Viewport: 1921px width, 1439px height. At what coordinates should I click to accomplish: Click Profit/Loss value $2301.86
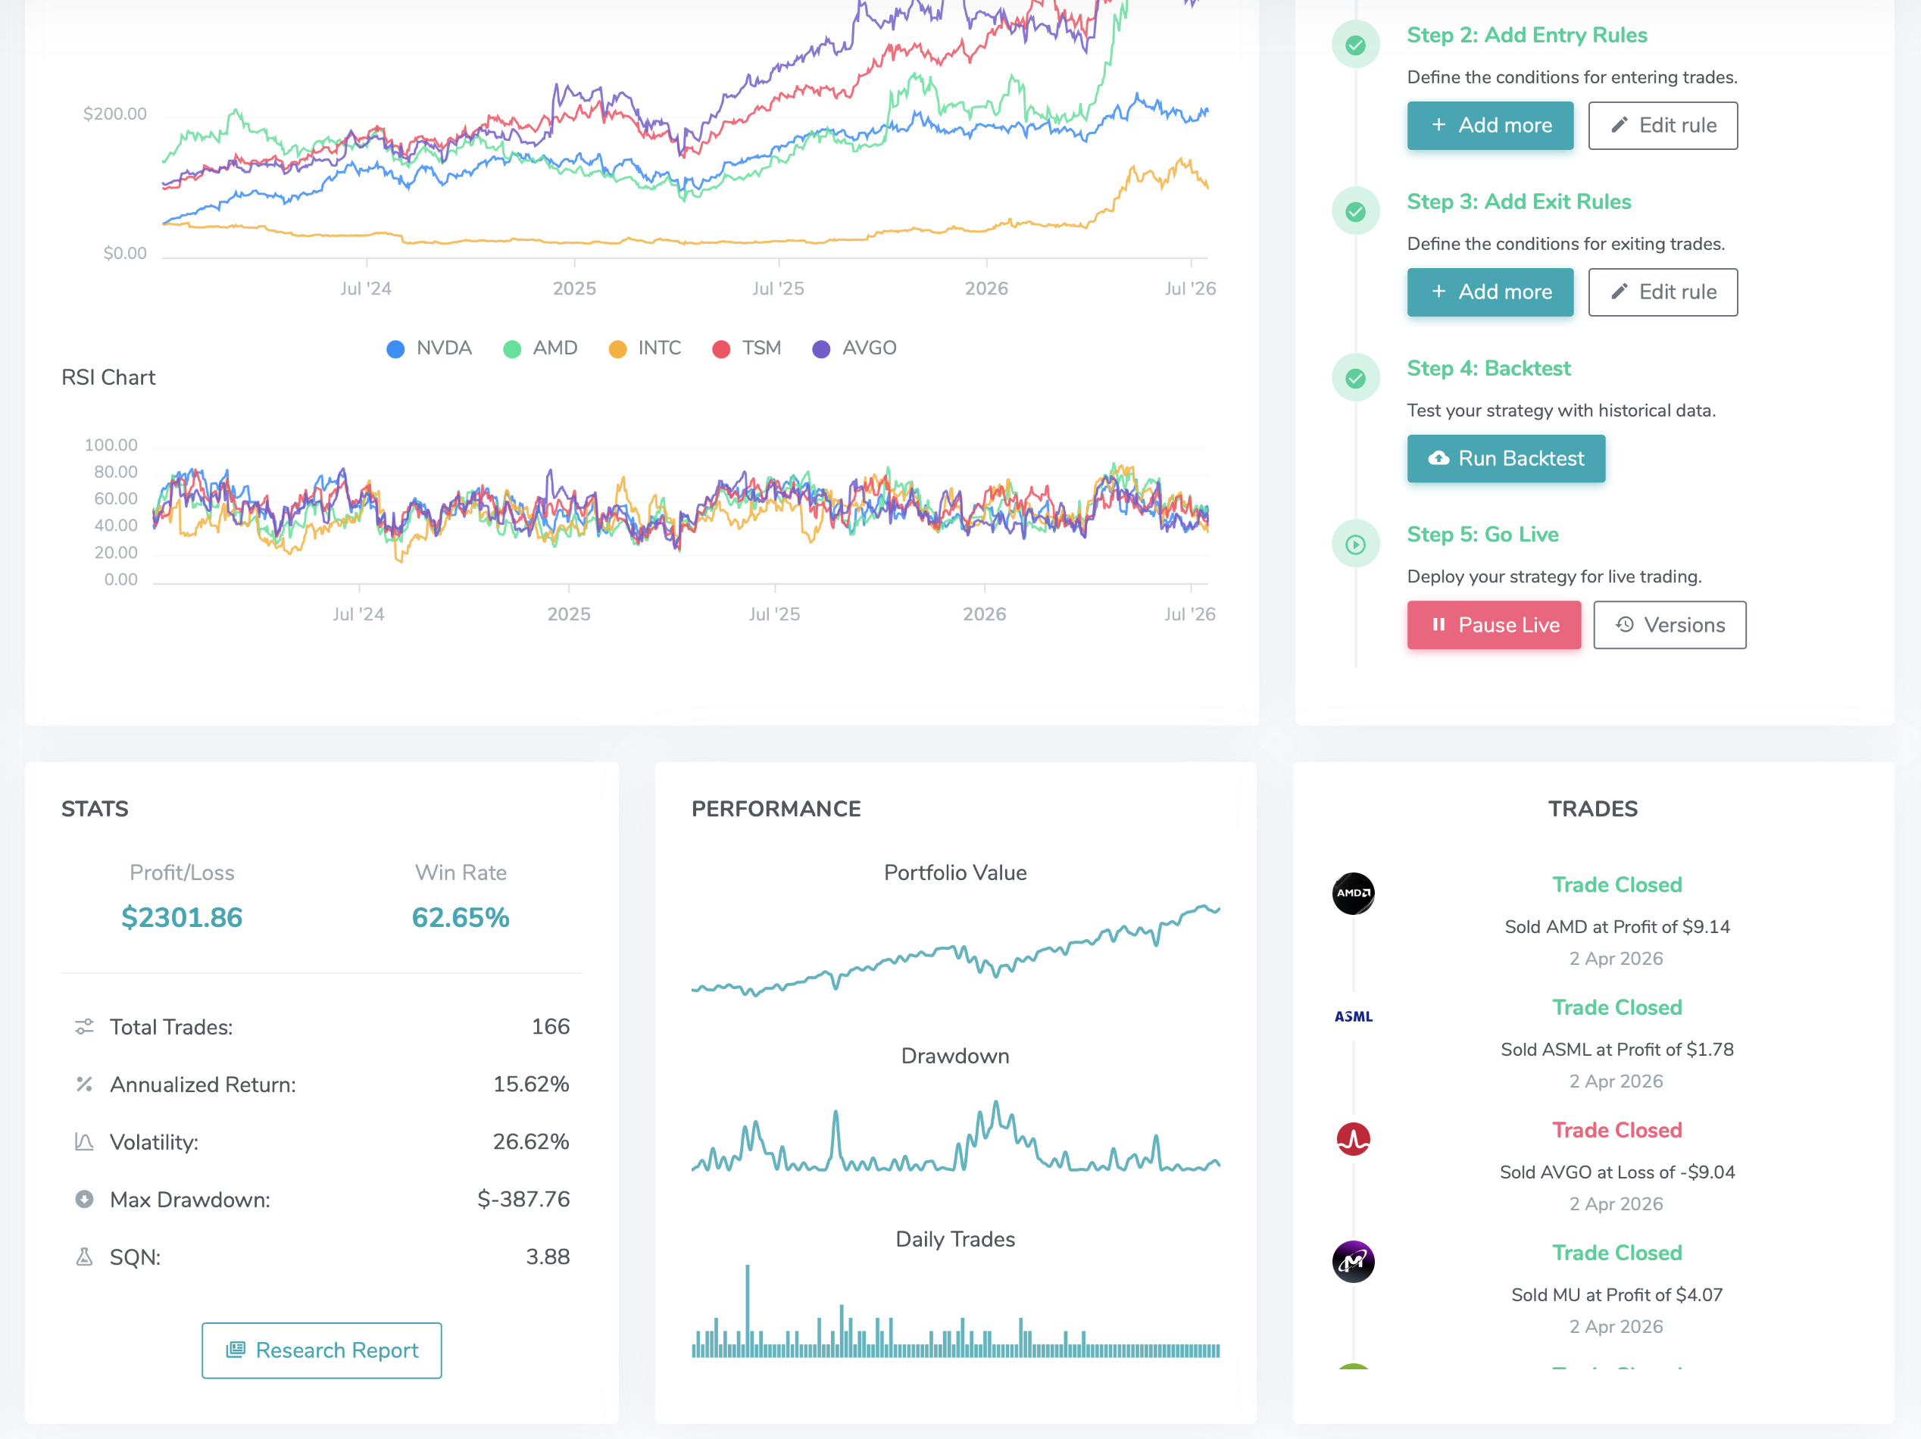tap(182, 917)
